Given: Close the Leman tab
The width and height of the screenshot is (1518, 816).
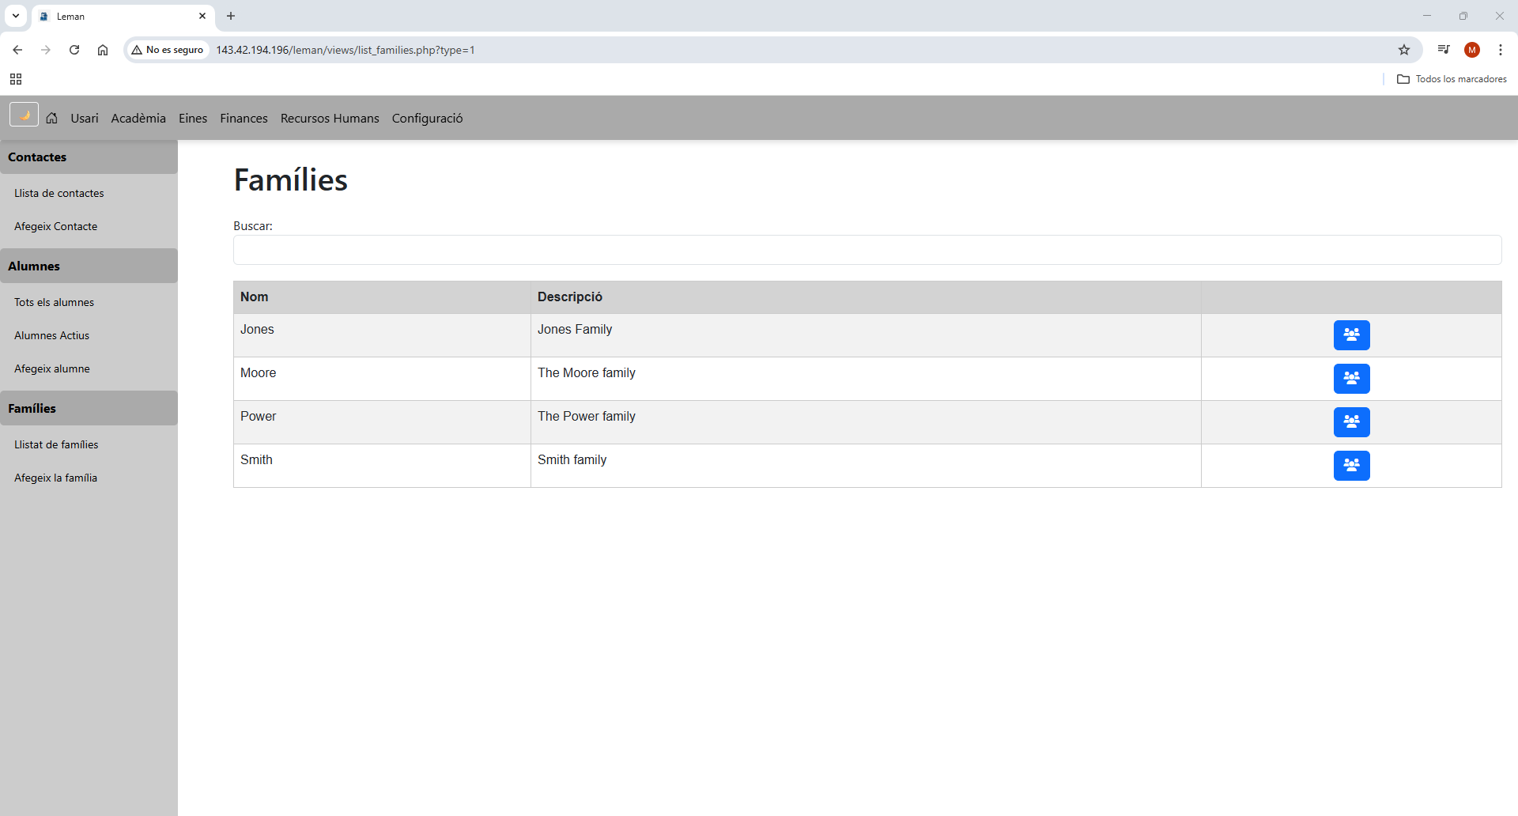Looking at the screenshot, I should 202,16.
